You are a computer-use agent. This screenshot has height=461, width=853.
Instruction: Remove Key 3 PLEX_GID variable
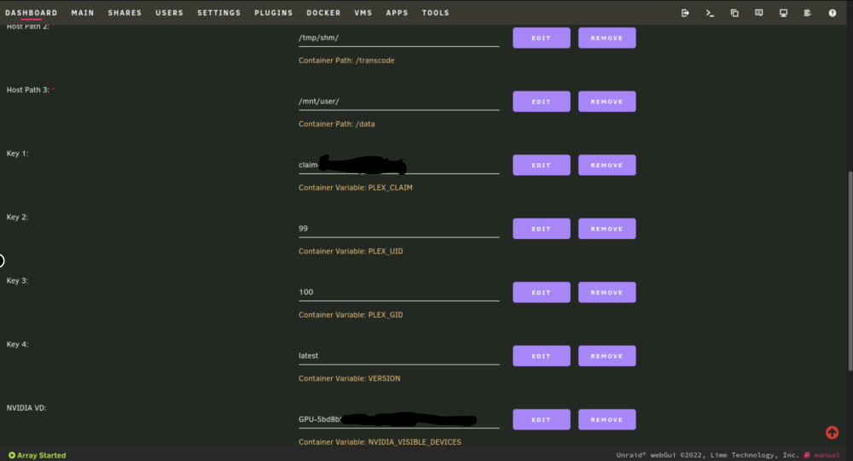pyautogui.click(x=606, y=292)
